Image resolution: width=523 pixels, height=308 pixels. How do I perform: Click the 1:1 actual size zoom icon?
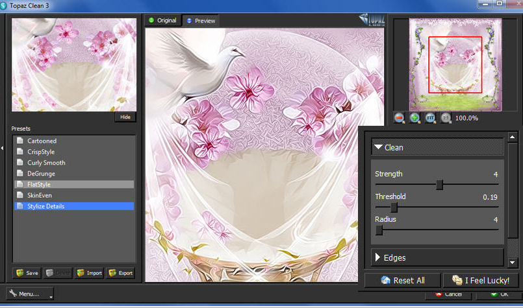[446, 118]
